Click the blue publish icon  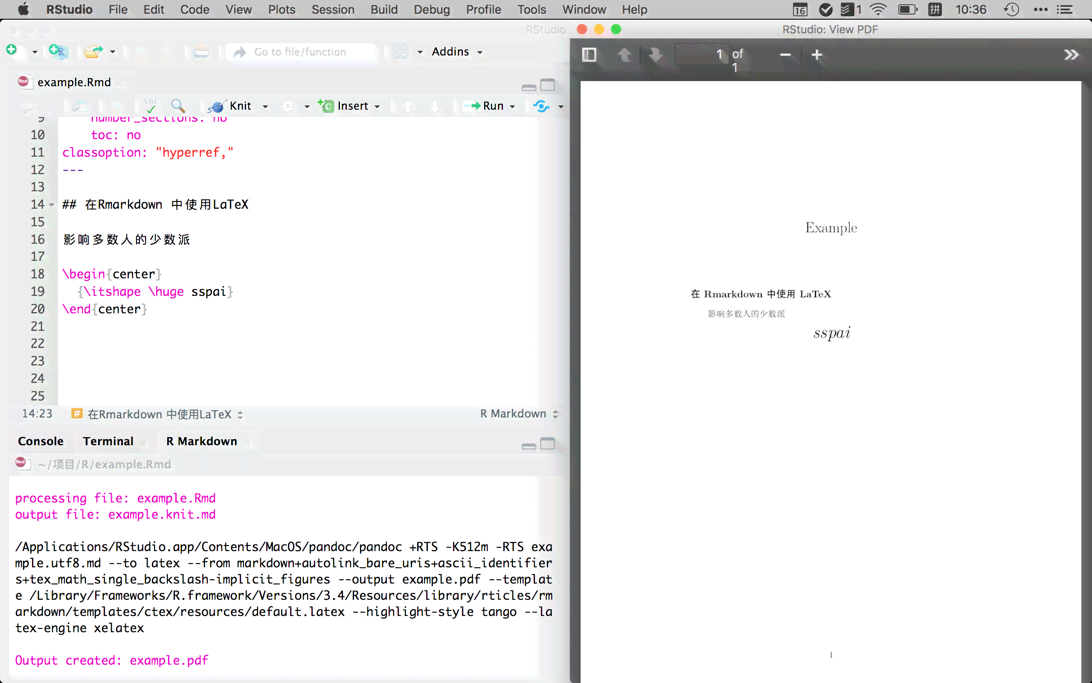pos(541,106)
